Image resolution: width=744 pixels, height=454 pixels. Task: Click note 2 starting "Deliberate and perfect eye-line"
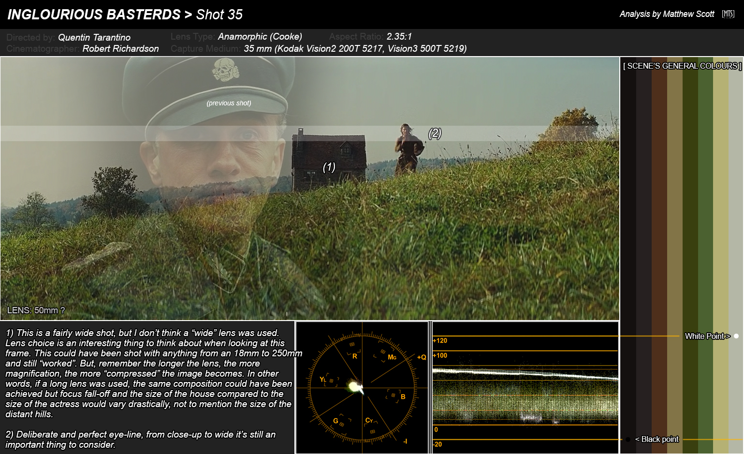coord(140,439)
